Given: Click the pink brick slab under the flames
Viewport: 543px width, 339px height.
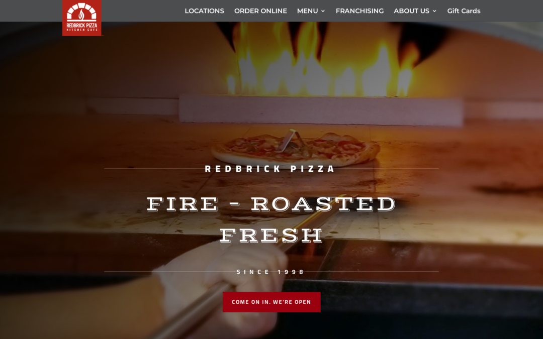Looking at the screenshot, I should point(321,109).
